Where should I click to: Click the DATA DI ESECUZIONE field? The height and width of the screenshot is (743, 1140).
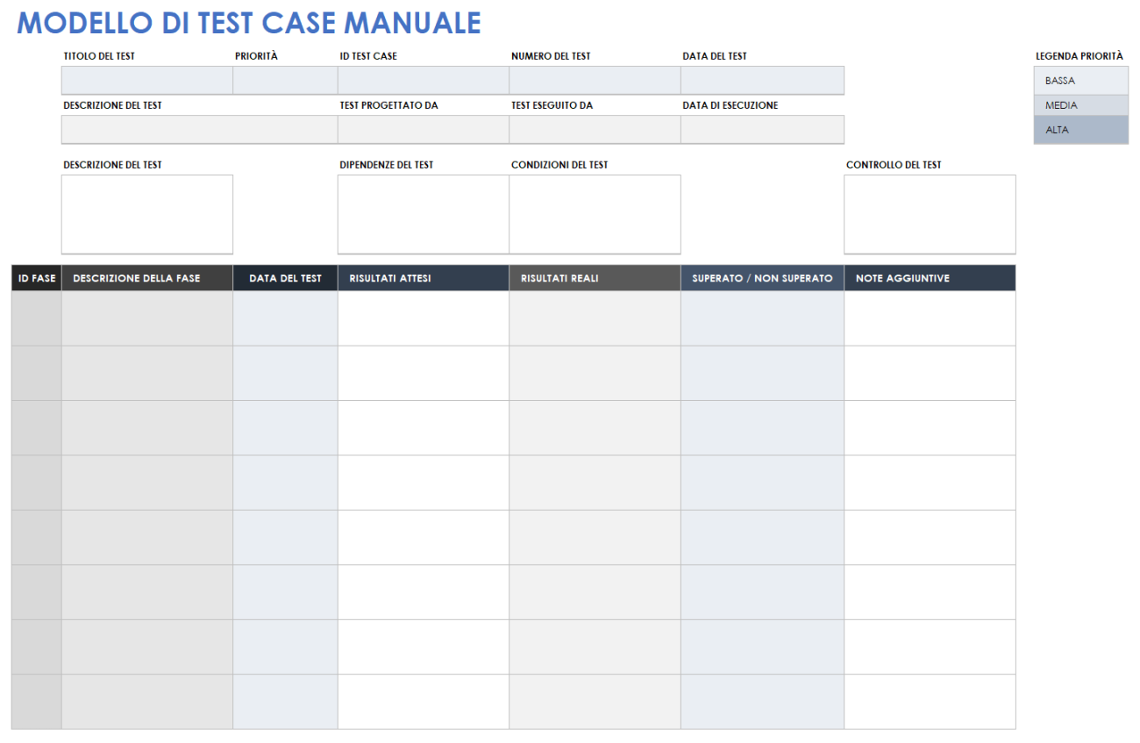coord(761,129)
